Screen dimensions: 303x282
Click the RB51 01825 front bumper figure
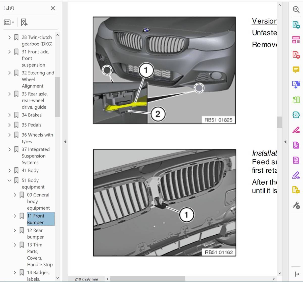164,70
